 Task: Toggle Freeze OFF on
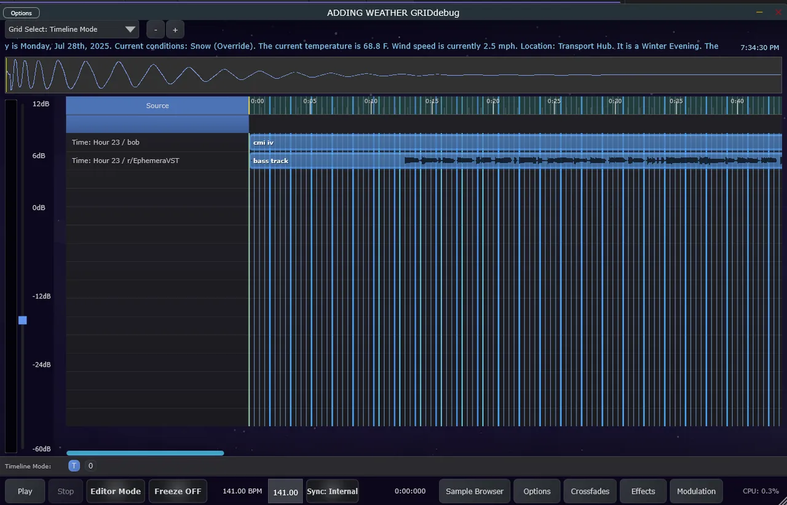point(178,491)
